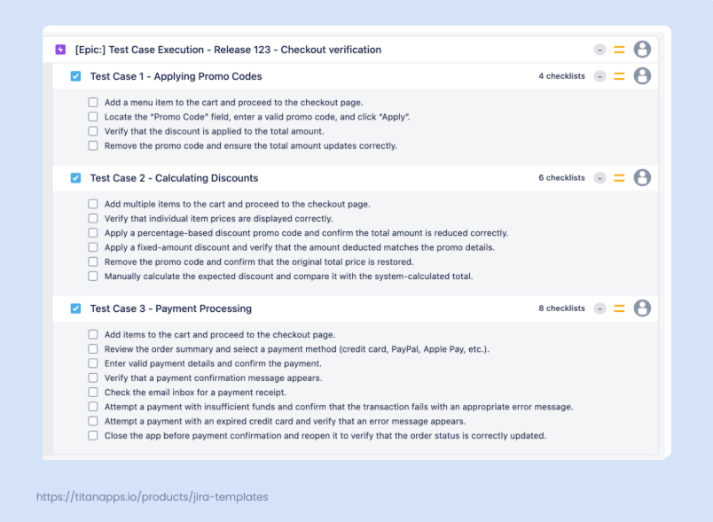Open the titanapps.io jira-templates URL
The height and width of the screenshot is (522, 713).
coord(152,497)
